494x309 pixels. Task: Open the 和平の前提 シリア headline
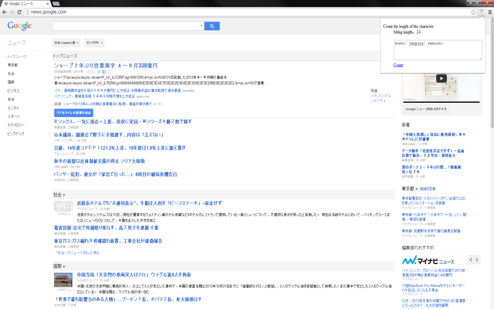pos(99,161)
